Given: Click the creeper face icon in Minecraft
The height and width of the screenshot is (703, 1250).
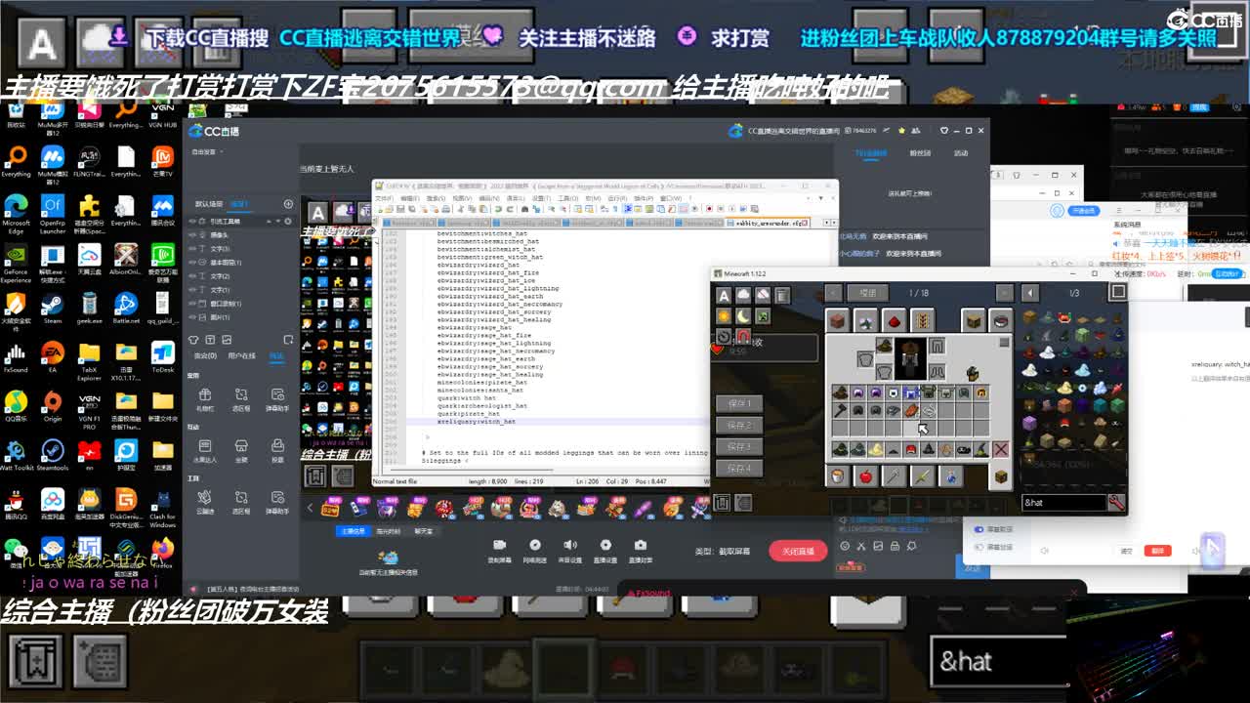Looking at the screenshot, I should [x=763, y=316].
